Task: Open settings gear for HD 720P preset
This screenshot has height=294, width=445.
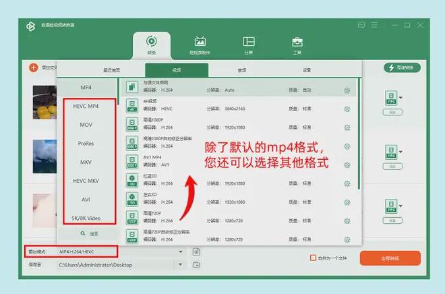Action: 347,221
